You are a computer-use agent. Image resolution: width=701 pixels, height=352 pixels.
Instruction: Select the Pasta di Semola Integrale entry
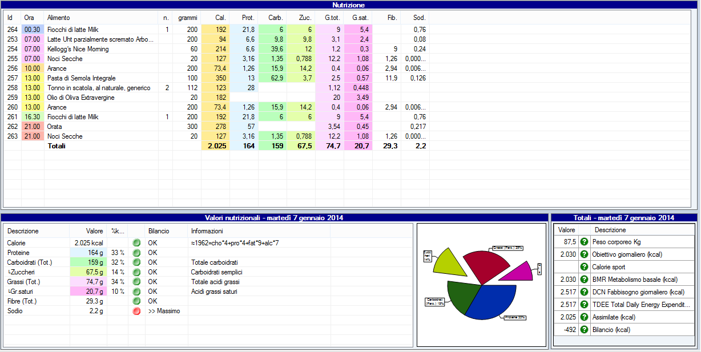point(81,78)
